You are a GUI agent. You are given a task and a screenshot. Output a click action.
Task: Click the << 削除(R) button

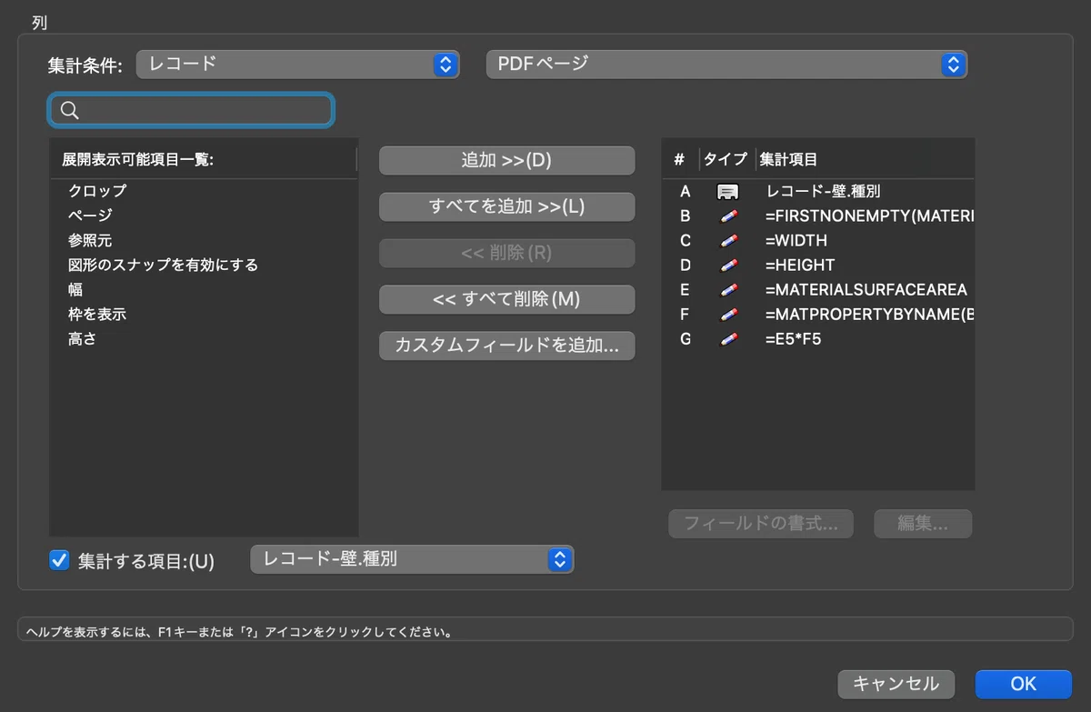click(x=506, y=253)
